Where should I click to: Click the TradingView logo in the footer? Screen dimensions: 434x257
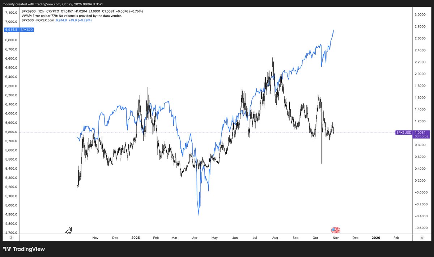24,249
